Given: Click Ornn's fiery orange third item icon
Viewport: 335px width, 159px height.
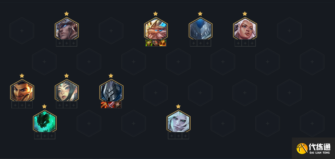Looking at the screenshot, I should (163, 43).
